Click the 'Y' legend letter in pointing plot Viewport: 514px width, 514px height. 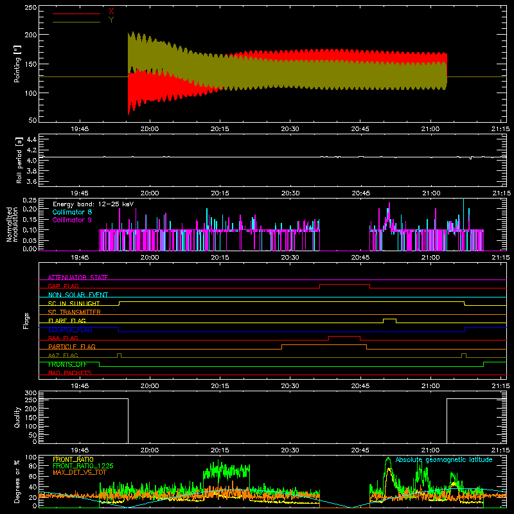(x=111, y=20)
